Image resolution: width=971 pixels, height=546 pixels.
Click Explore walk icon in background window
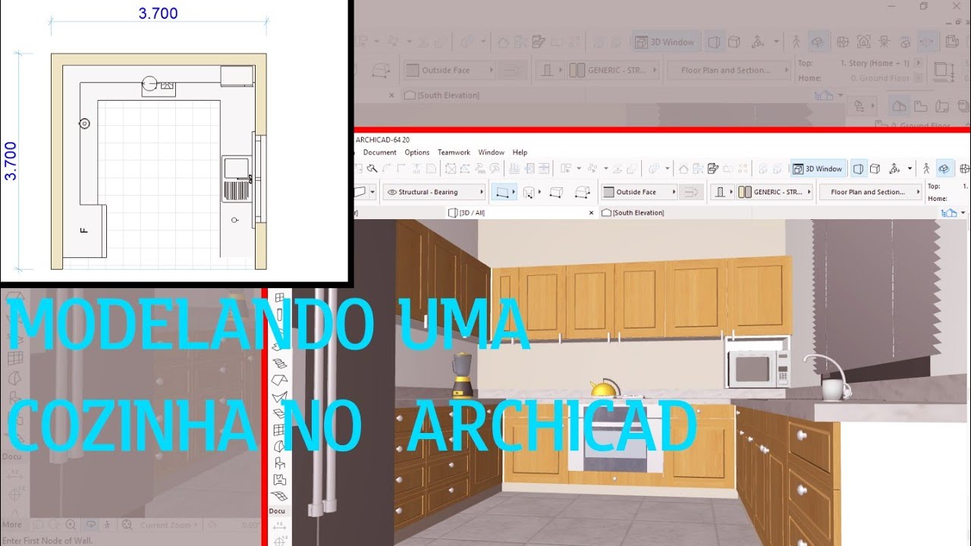(x=796, y=42)
